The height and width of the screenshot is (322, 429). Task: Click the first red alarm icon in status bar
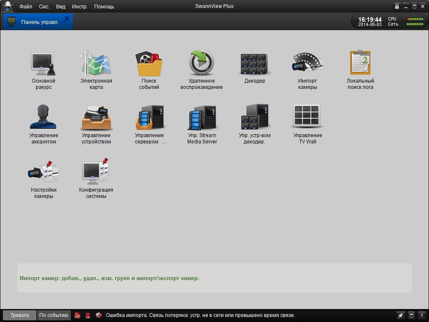[78, 315]
